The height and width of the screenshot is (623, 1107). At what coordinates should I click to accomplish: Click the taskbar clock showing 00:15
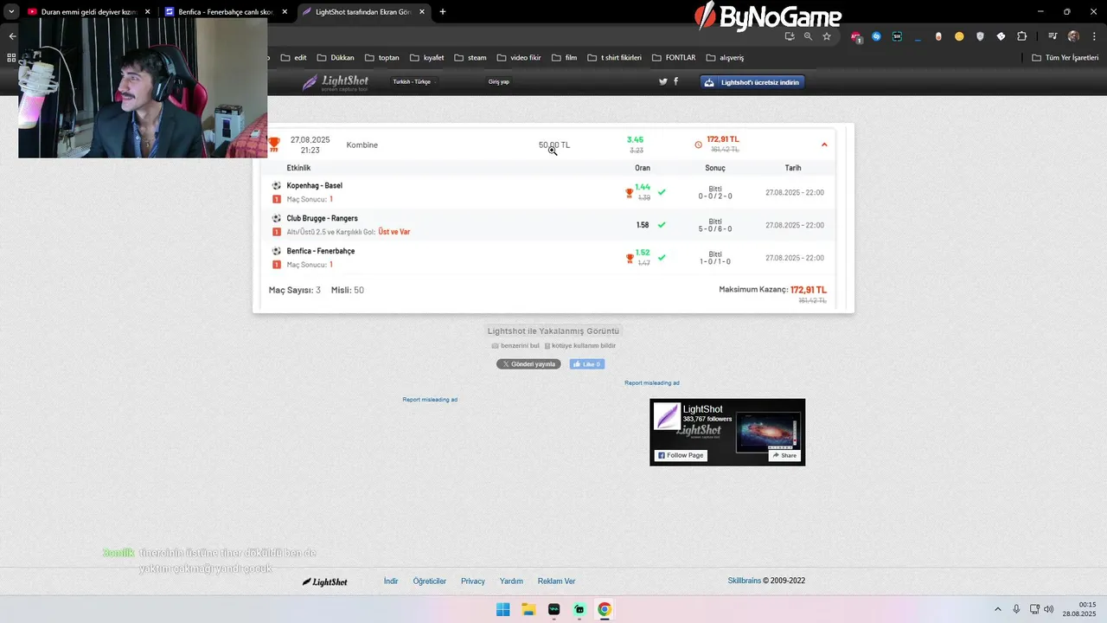(1080, 609)
